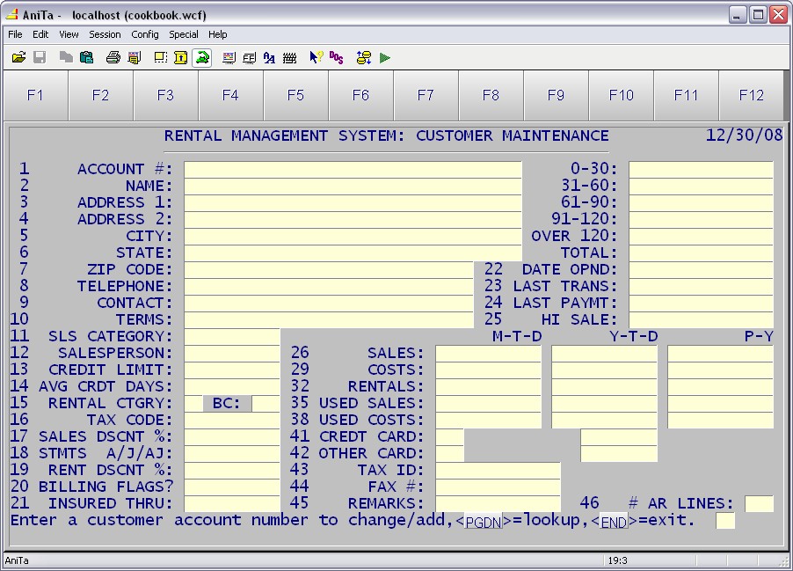Click the purple DOS icon

pyautogui.click(x=337, y=58)
